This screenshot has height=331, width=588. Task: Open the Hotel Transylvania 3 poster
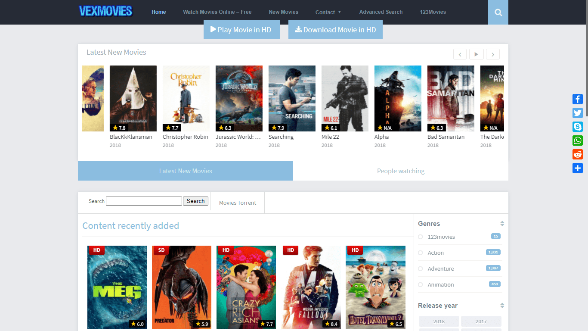pos(375,287)
